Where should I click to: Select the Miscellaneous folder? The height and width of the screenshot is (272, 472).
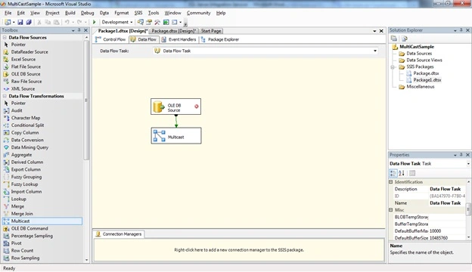click(421, 87)
